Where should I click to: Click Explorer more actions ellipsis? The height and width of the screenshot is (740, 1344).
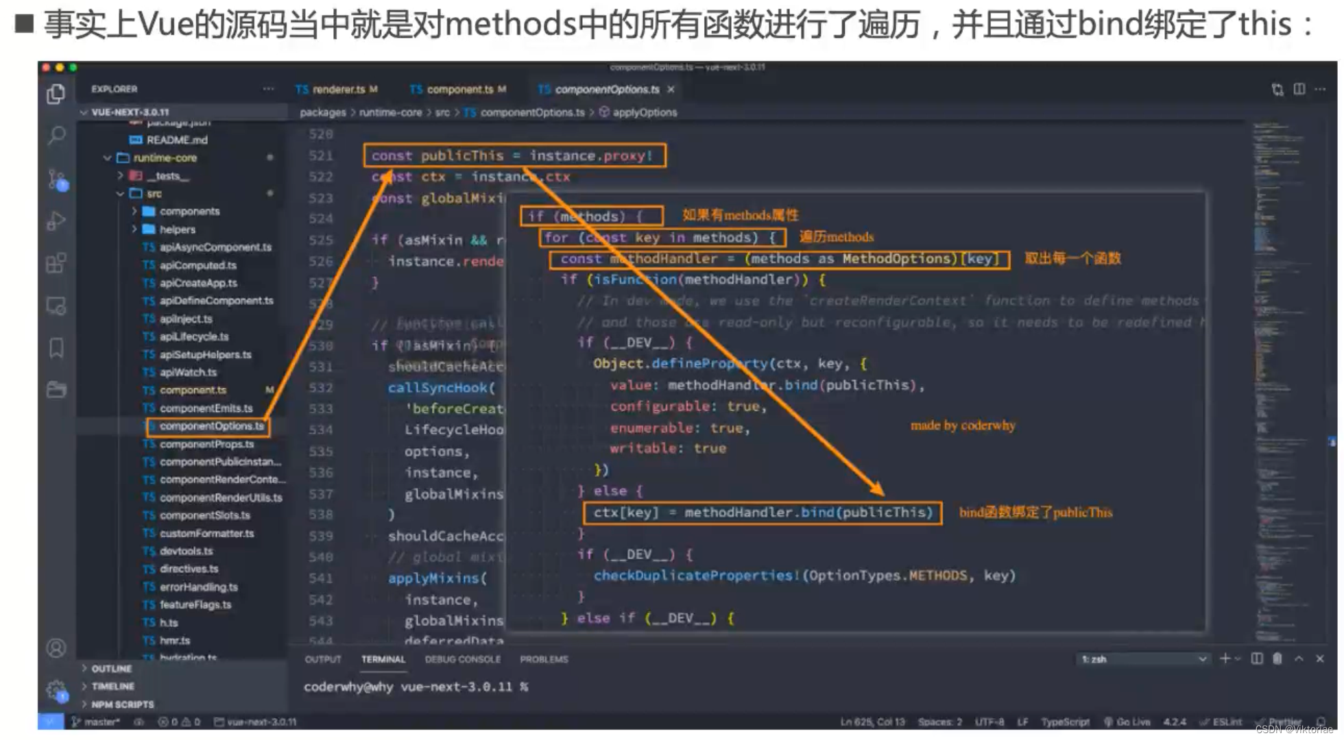(268, 89)
